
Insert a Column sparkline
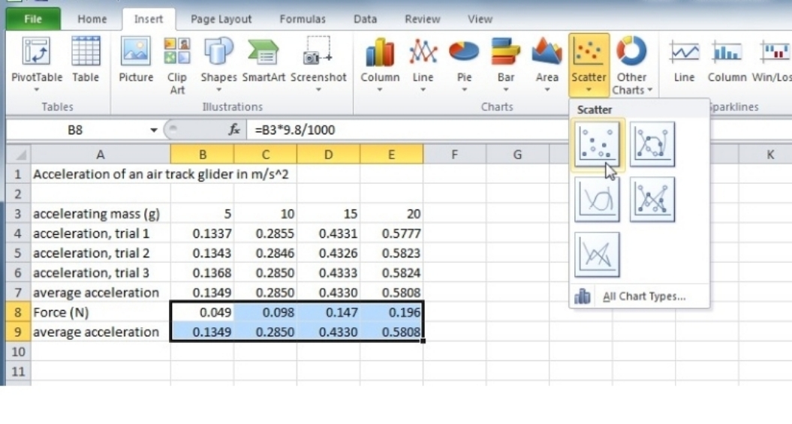pyautogui.click(x=727, y=61)
